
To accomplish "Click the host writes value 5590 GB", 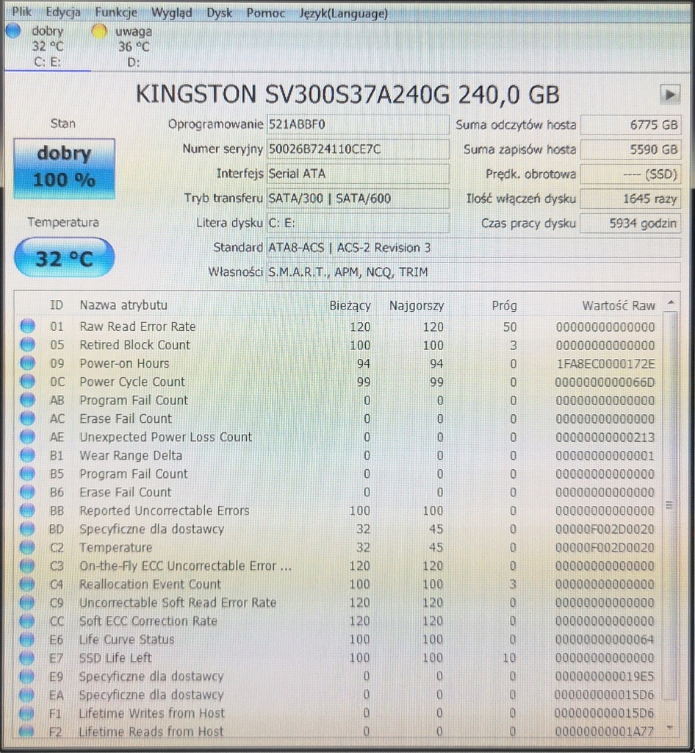I will point(630,149).
